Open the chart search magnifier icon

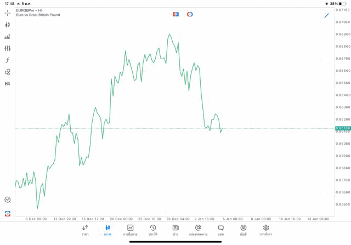pos(7,200)
